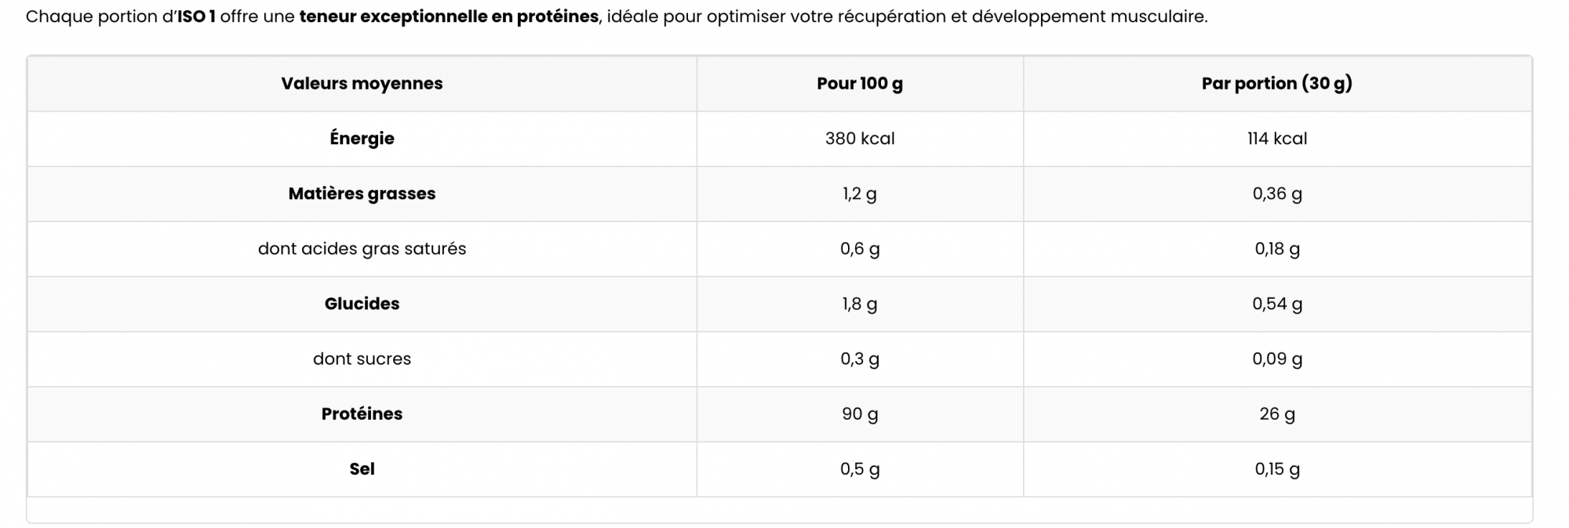Click the 'Par portion (30 g)' header

[x=1277, y=83]
